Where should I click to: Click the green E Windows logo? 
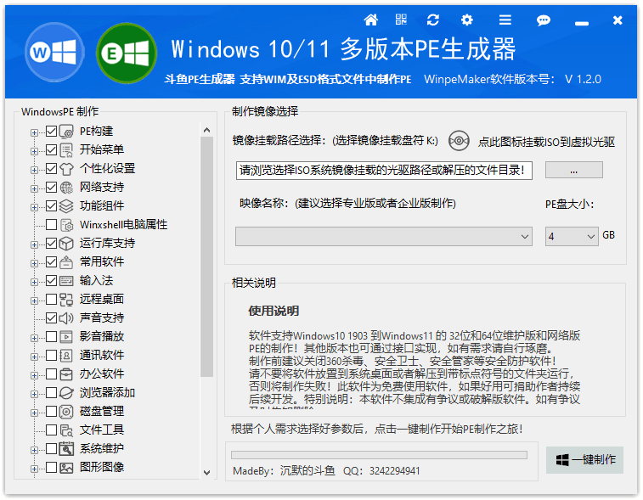pos(127,53)
